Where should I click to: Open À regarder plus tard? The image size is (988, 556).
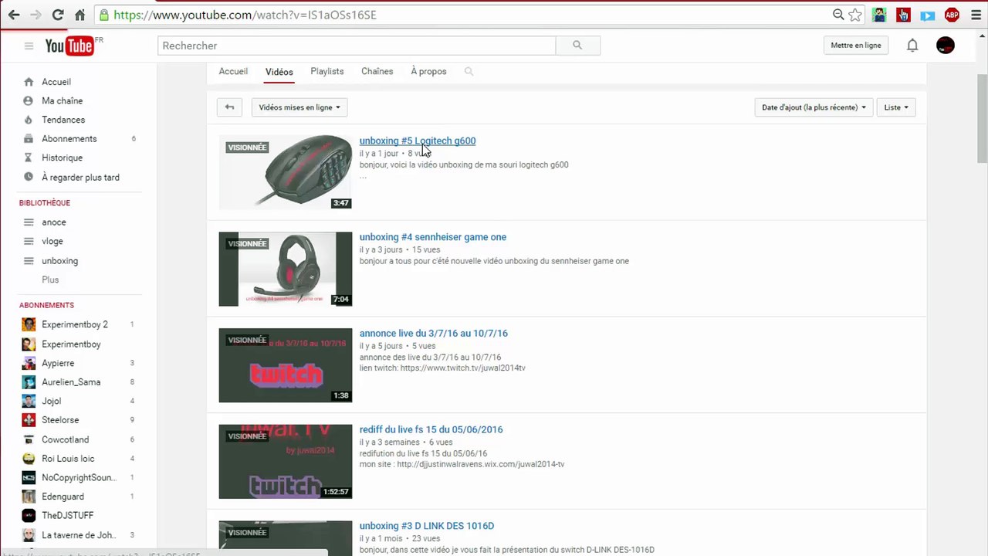click(x=80, y=177)
